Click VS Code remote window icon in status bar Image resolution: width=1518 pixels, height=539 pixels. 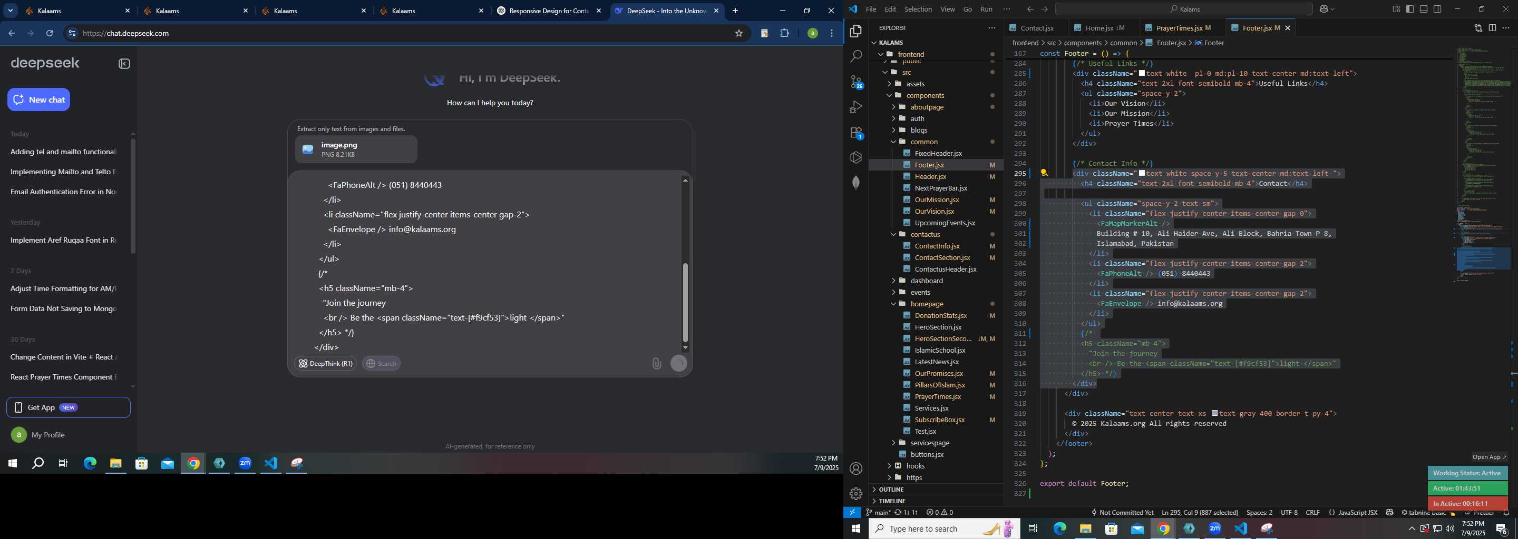(852, 513)
